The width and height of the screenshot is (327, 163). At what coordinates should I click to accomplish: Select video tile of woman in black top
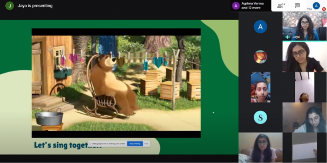[305, 57]
